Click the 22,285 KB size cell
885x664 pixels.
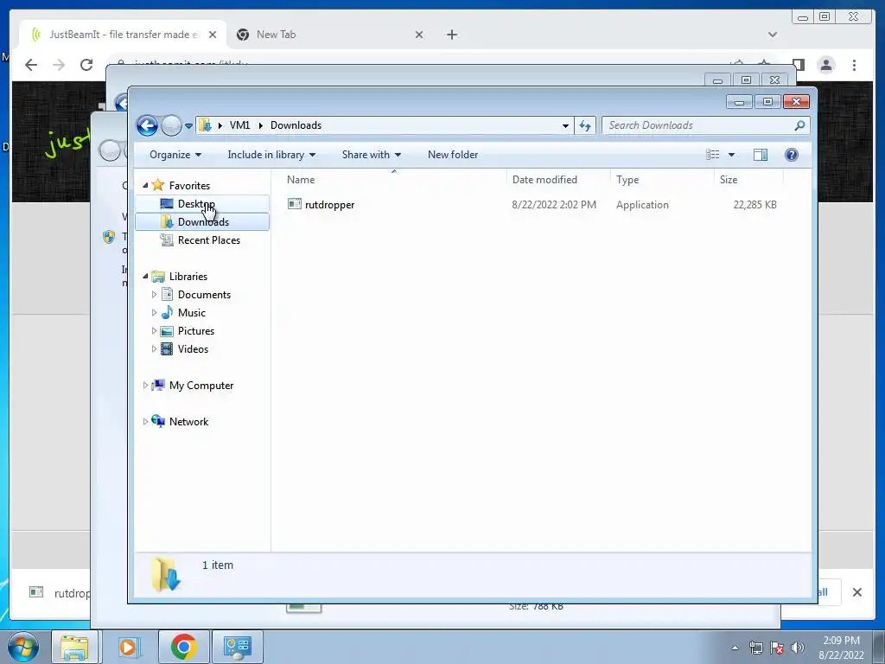click(754, 205)
